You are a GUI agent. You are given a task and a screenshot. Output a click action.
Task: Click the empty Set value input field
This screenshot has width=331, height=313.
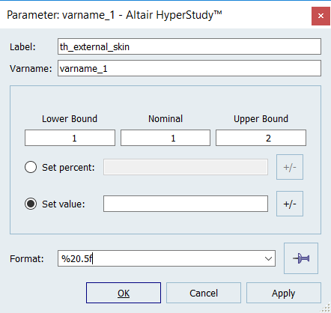point(186,204)
